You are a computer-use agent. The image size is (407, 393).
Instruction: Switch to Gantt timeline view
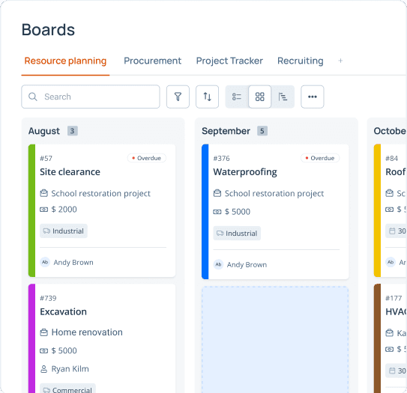[283, 97]
